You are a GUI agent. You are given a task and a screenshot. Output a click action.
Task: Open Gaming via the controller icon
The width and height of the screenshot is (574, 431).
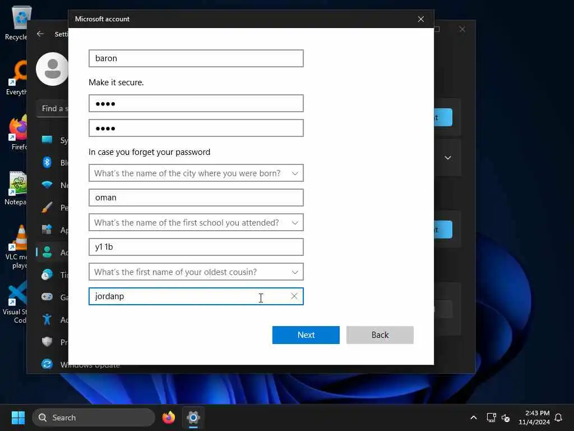click(x=47, y=297)
